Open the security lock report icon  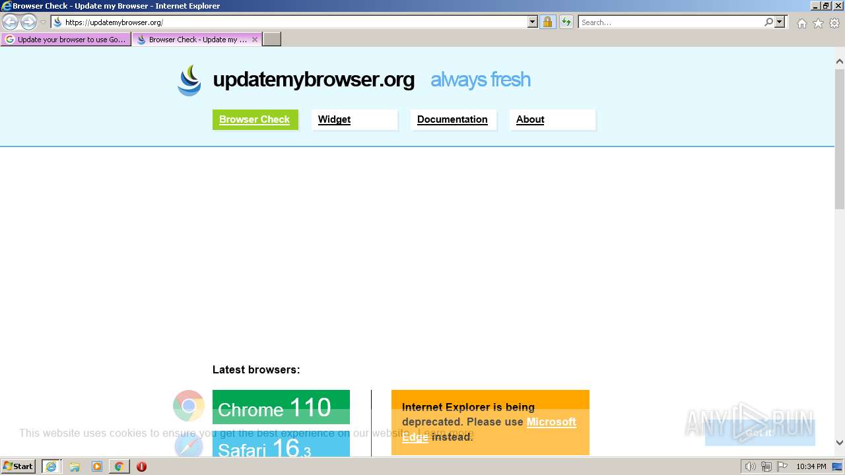coord(547,22)
